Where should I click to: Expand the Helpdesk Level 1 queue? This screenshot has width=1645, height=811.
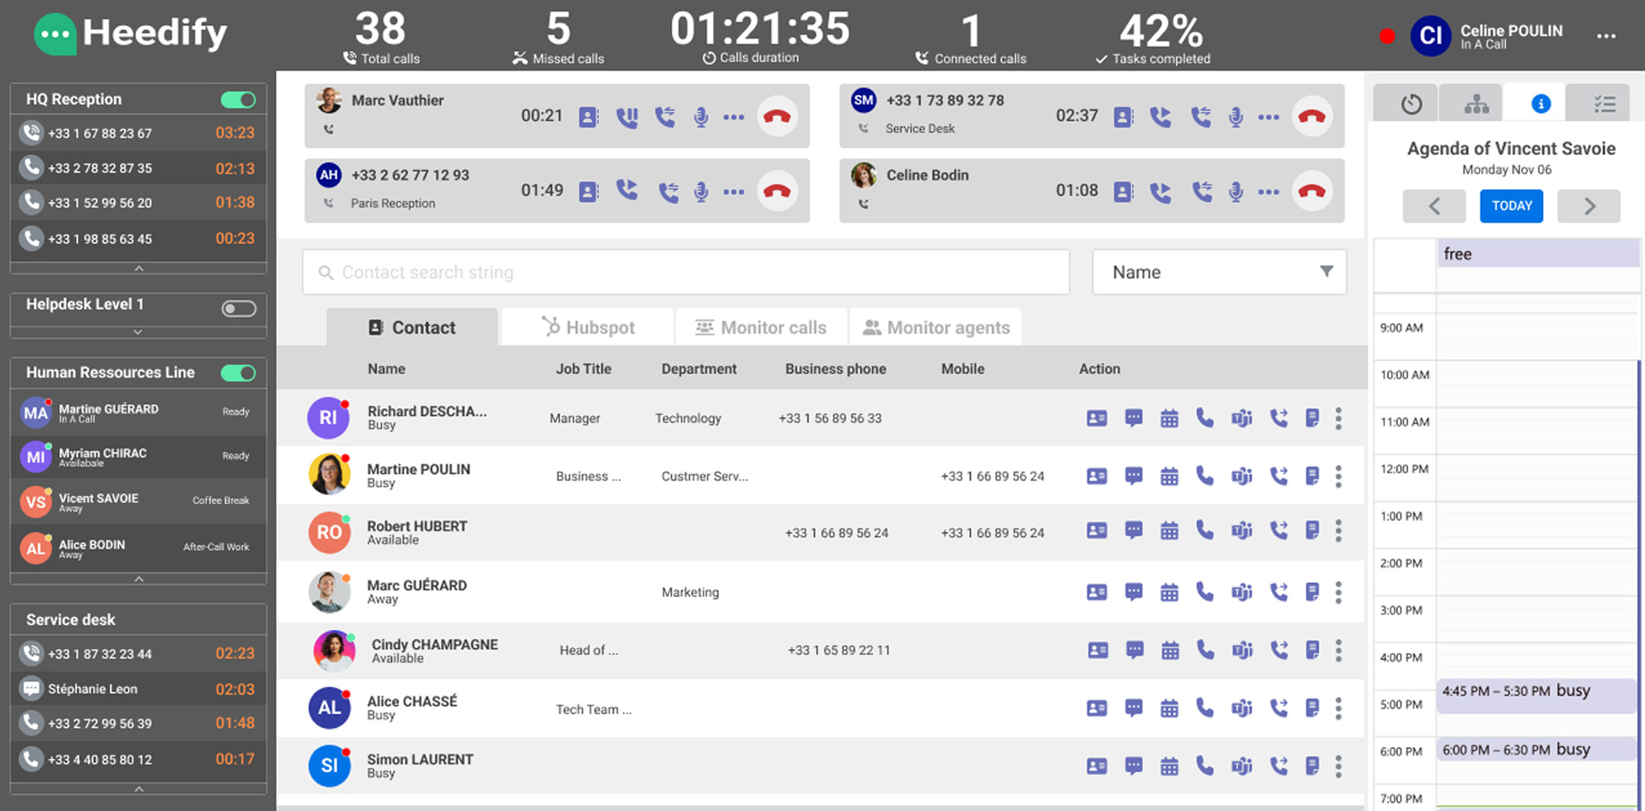click(138, 332)
